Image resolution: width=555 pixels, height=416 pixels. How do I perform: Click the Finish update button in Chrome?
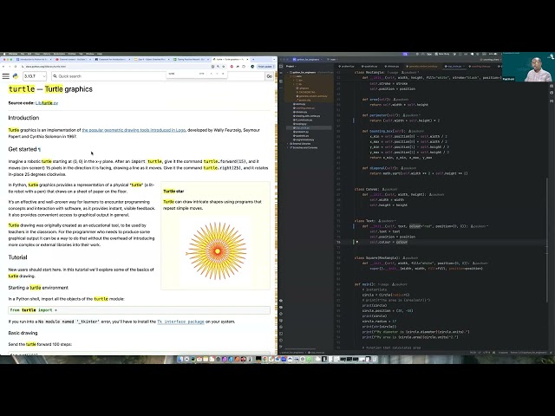click(264, 67)
